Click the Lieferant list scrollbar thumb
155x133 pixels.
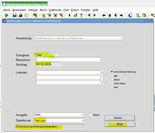click(x=102, y=77)
